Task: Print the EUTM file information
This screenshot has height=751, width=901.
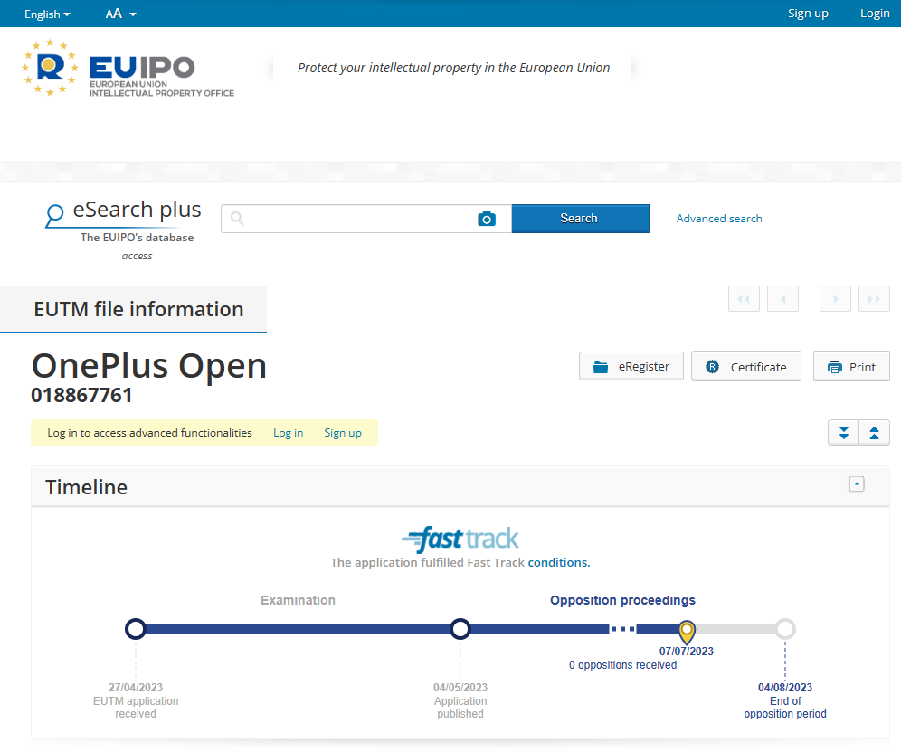Action: tap(851, 367)
